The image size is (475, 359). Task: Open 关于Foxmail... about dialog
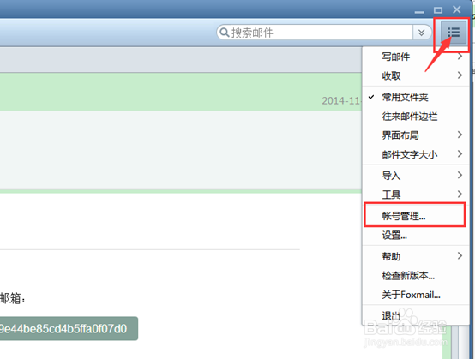416,295
